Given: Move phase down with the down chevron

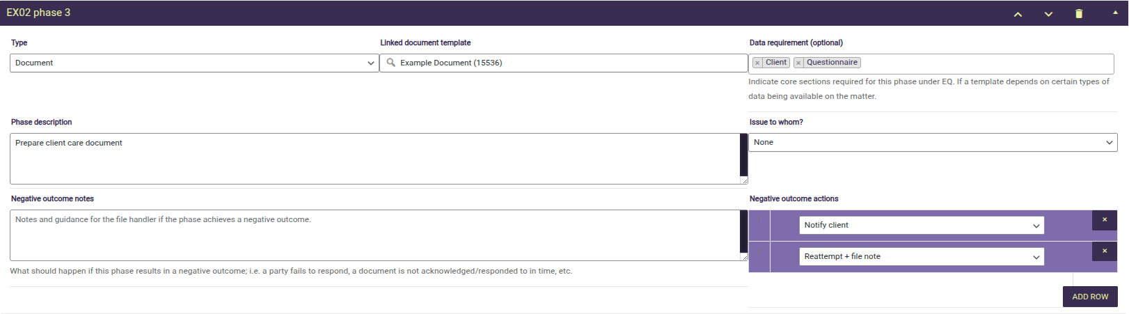Looking at the screenshot, I should 1048,14.
